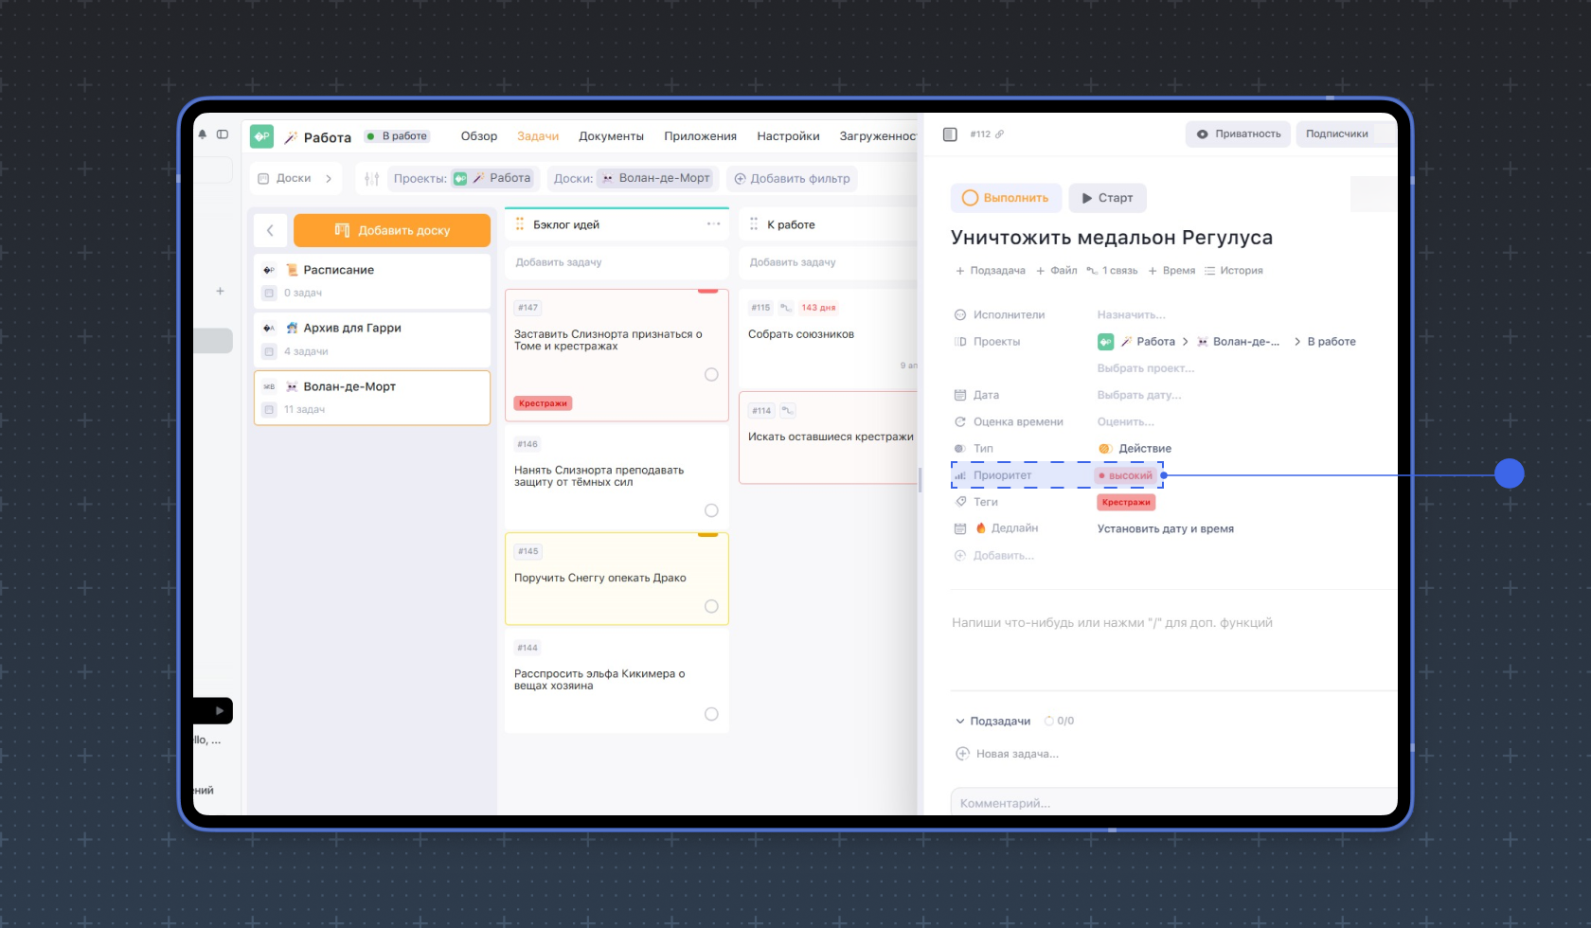Image resolution: width=1591 pixels, height=928 pixels.
Task: Collapse the Подзадачи section
Action: pyautogui.click(x=959, y=722)
